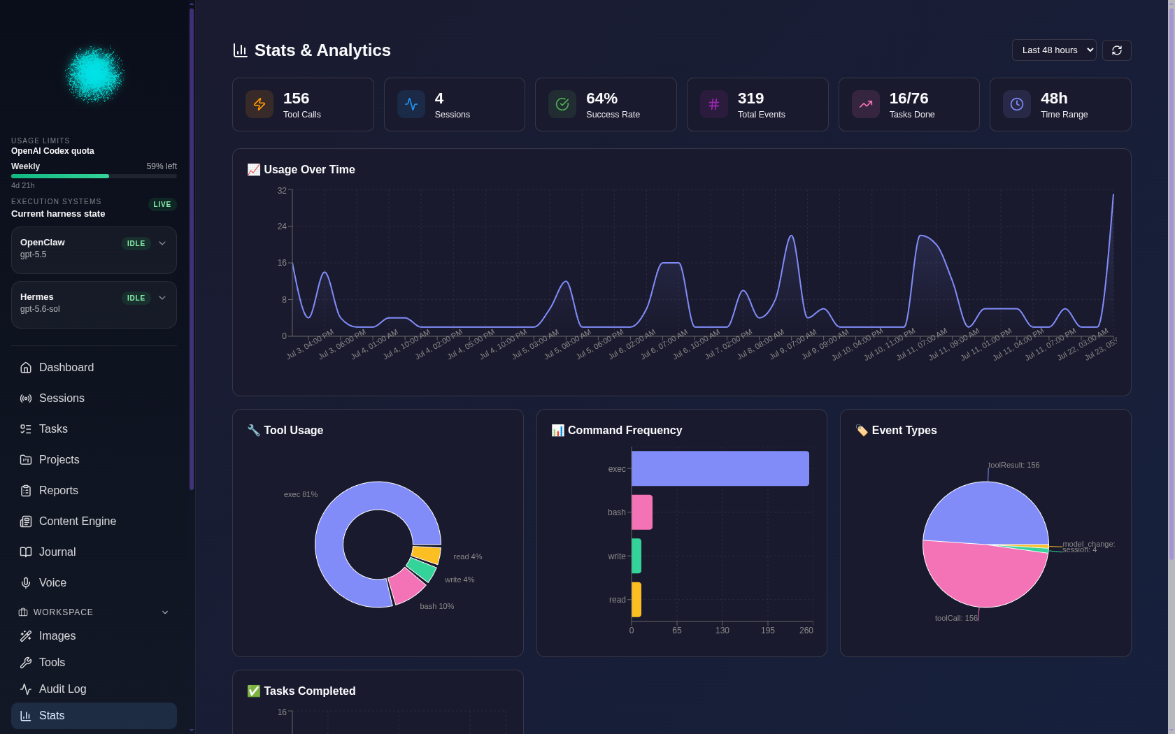Click the trending arrow Tasks Done icon
Screen dimensions: 1175x734
click(x=866, y=104)
